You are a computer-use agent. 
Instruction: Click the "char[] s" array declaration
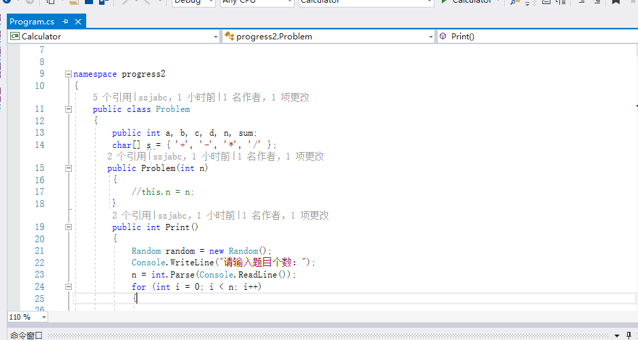132,145
